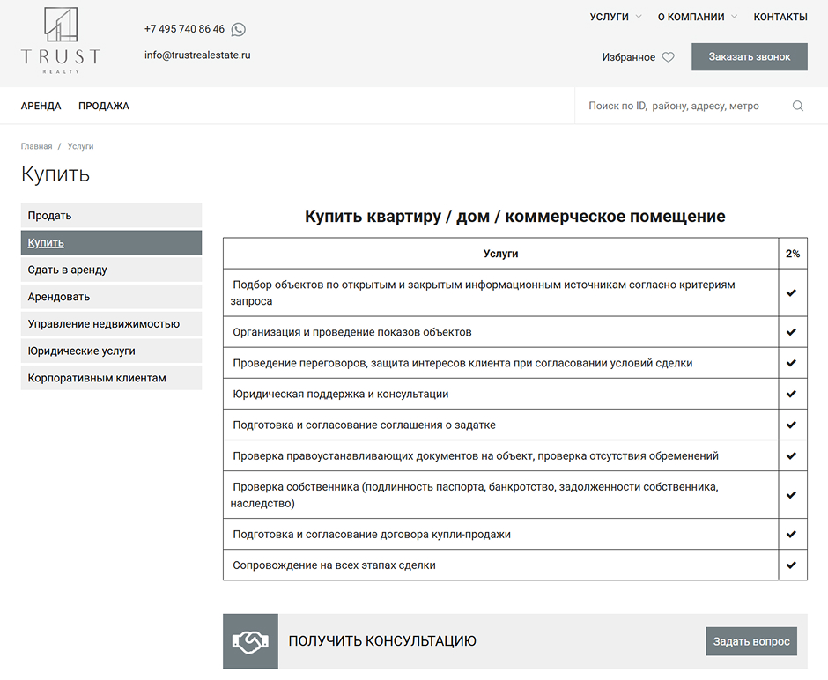
Task: Open the Аренда section
Action: pyautogui.click(x=41, y=106)
